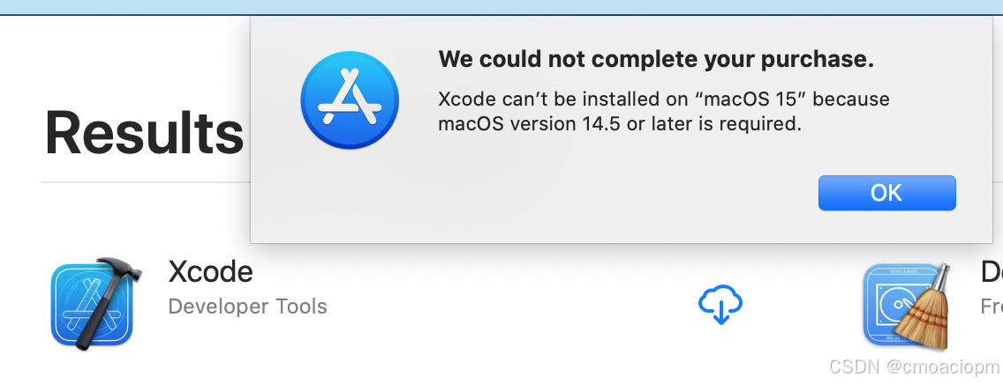Click the cut-off subtitle under the second app
The height and width of the screenshot is (384, 1003).
tap(992, 306)
